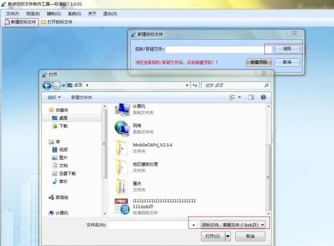Select 迅雷下载 in navigation pane

coord(64,174)
